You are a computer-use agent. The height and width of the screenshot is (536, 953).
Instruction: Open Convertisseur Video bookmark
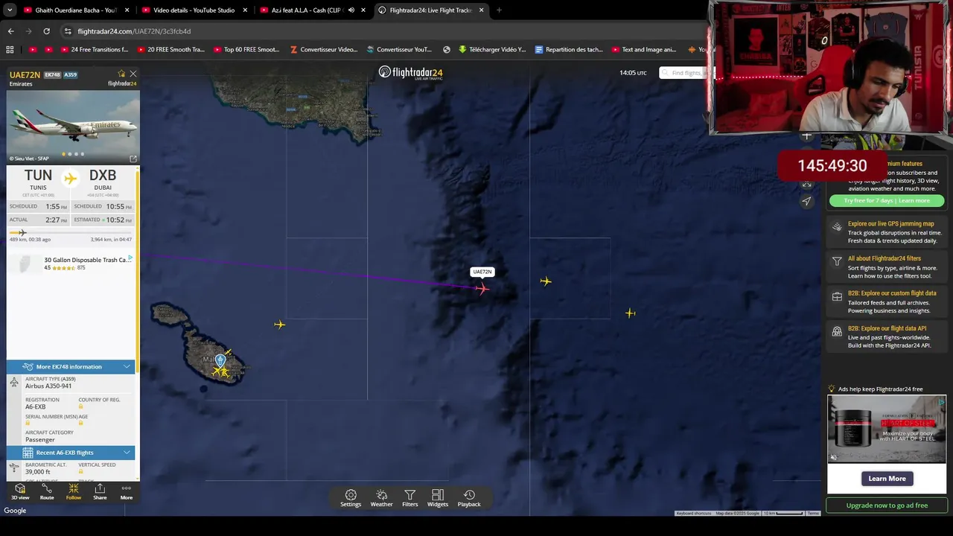pos(324,50)
